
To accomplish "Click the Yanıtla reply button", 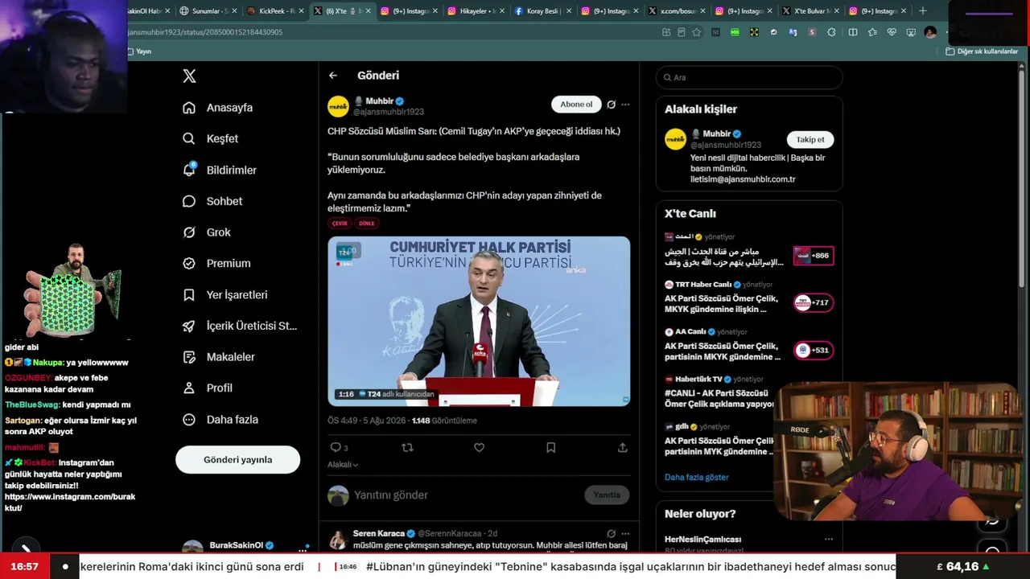I will 607,495.
